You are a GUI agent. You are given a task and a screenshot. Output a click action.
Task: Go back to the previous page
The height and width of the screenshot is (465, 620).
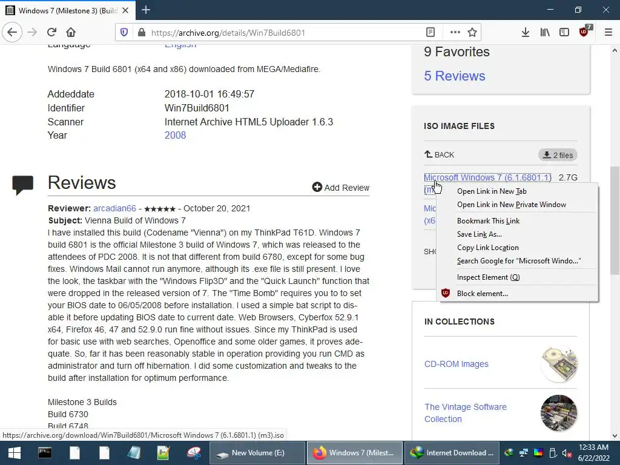[x=12, y=32]
